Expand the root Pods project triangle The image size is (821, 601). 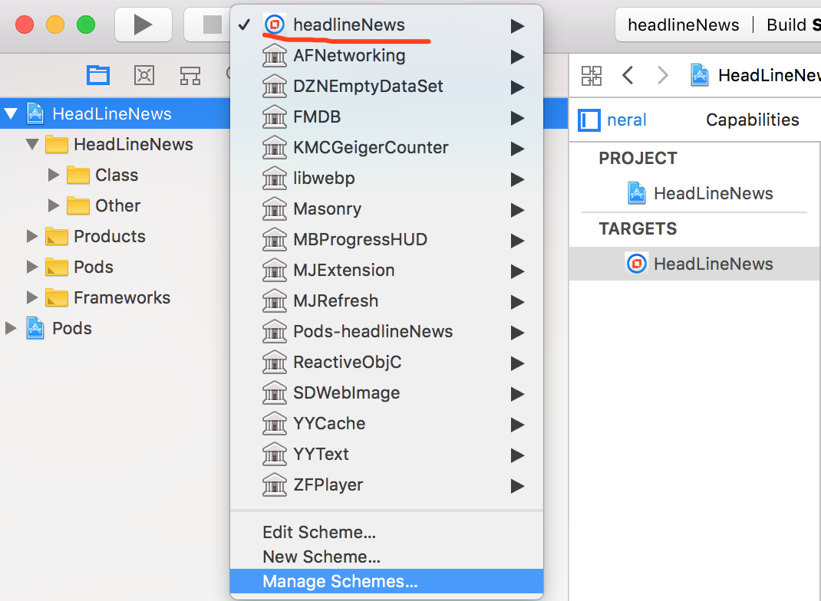(x=11, y=328)
